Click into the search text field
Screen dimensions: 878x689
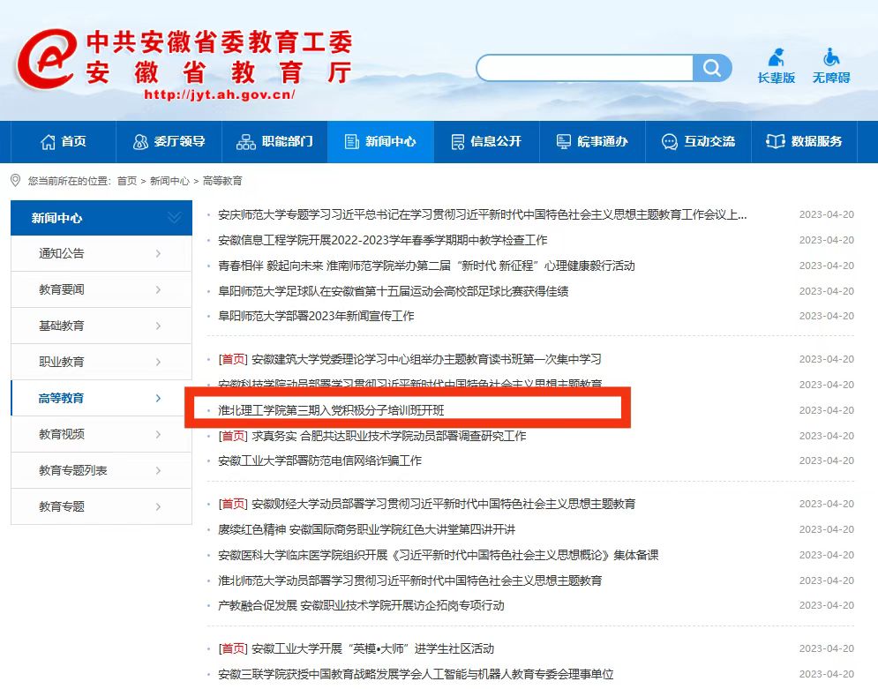click(584, 68)
